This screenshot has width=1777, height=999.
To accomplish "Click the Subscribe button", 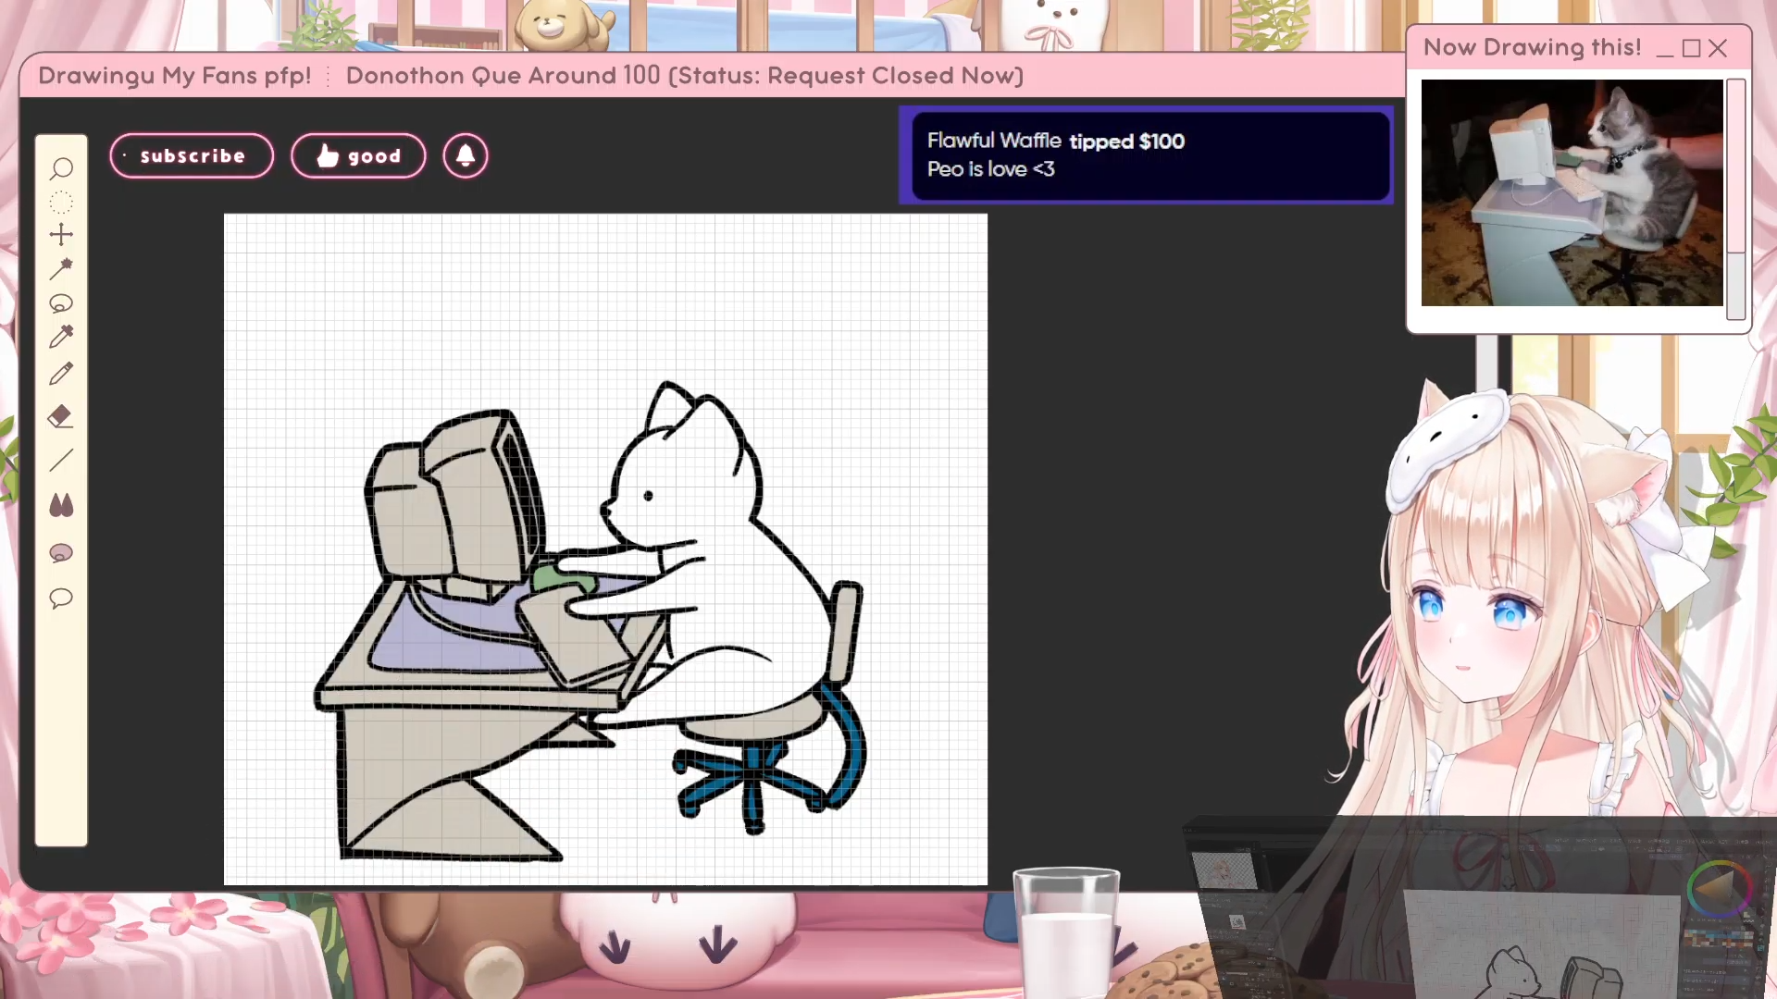I will point(192,156).
